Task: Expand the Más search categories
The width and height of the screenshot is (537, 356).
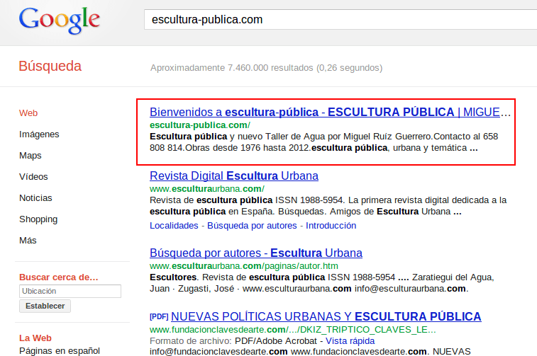Action: click(x=28, y=241)
